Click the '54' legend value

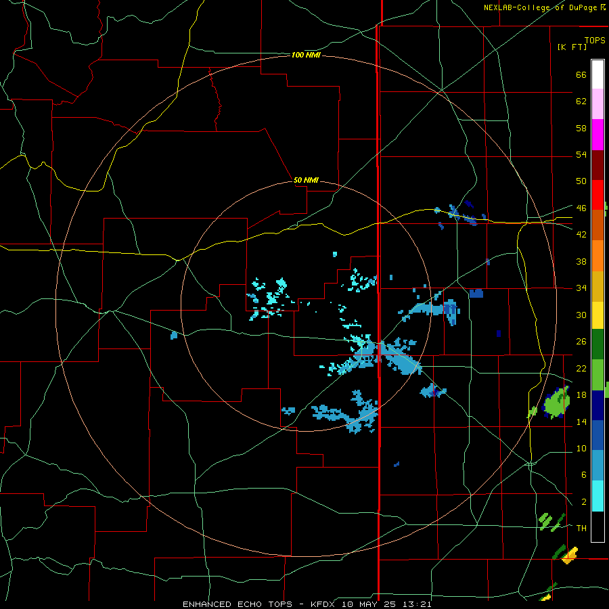(581, 154)
